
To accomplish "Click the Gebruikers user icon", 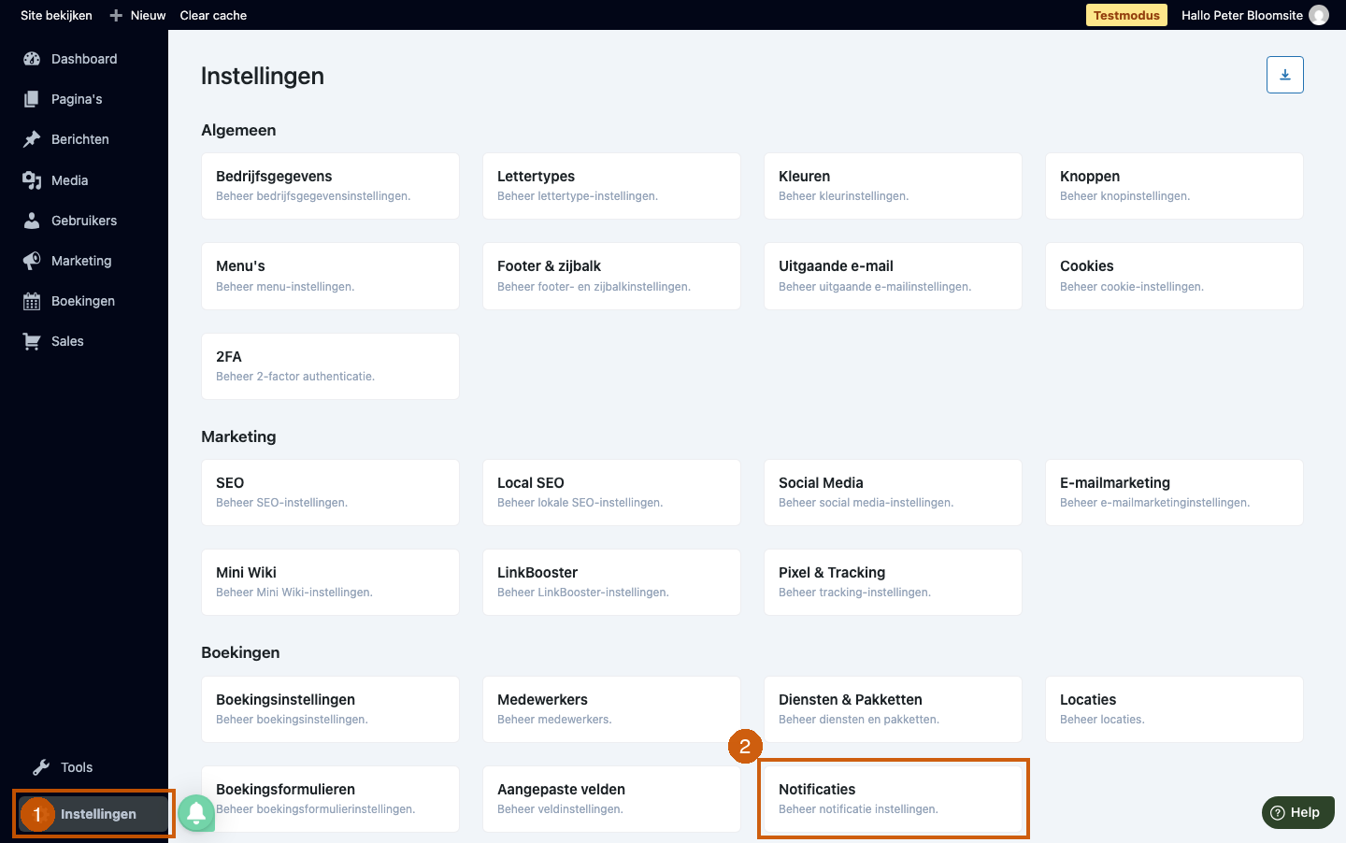I will [x=32, y=221].
